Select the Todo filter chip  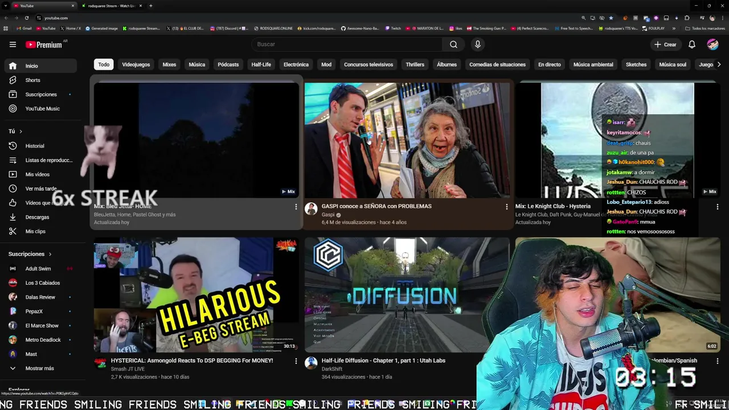pyautogui.click(x=104, y=64)
